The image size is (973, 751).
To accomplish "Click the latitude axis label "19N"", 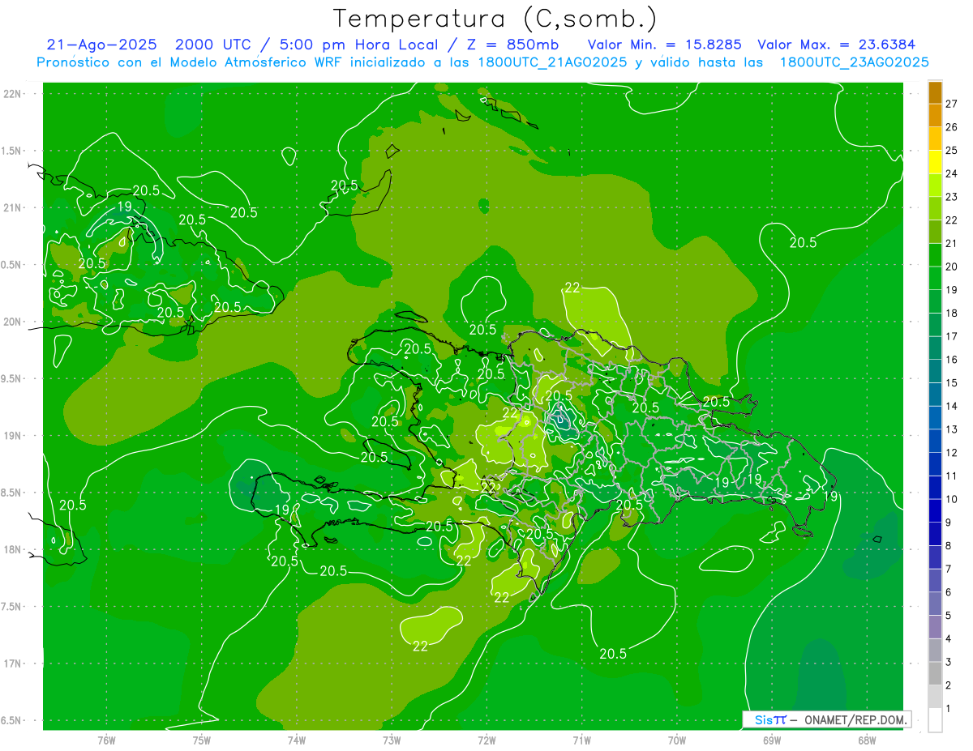I will point(13,436).
